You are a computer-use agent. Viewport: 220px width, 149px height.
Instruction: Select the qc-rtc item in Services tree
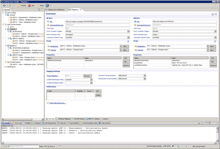[12, 27]
